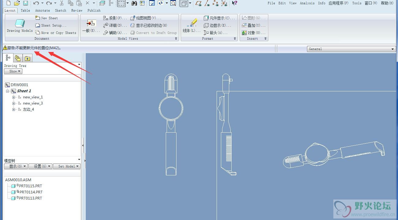Click 元件显示(C) component display

point(219,18)
